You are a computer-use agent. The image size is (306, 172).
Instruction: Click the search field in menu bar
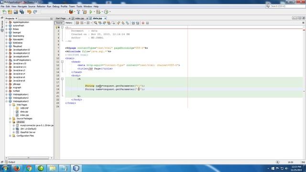pyautogui.click(x=286, y=6)
